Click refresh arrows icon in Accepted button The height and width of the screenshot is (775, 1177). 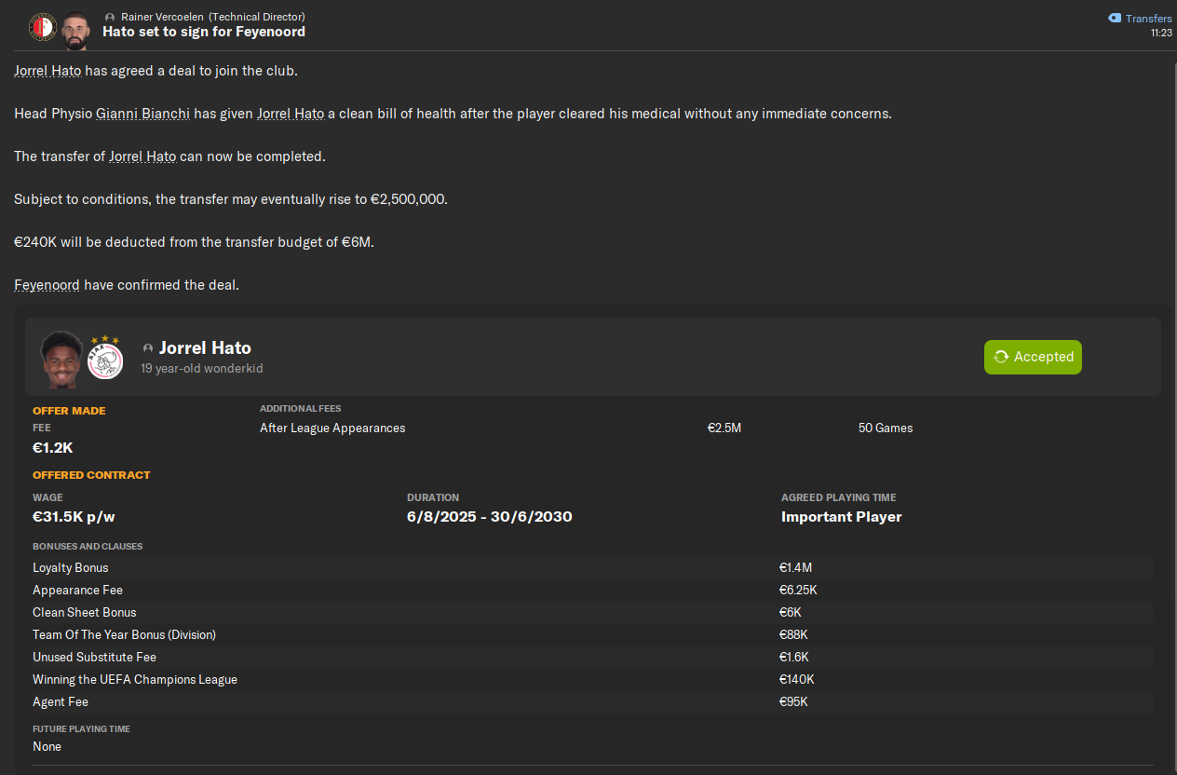coord(1002,357)
